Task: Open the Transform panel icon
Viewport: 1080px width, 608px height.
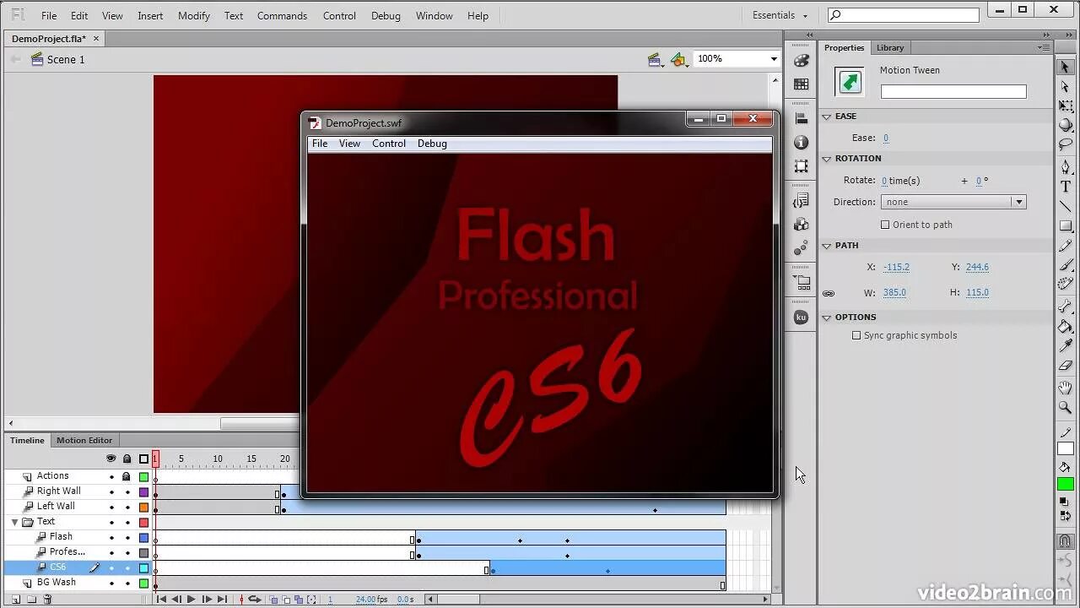Action: (x=802, y=166)
